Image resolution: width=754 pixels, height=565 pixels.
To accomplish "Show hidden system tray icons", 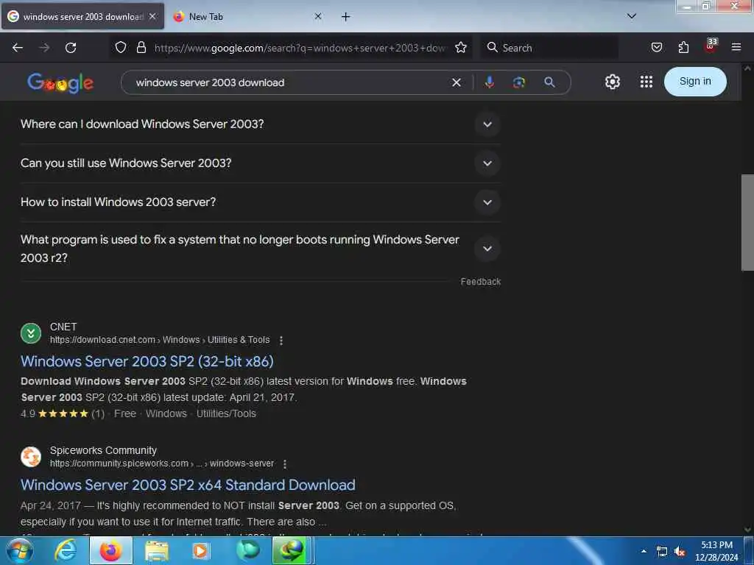I will click(x=644, y=551).
